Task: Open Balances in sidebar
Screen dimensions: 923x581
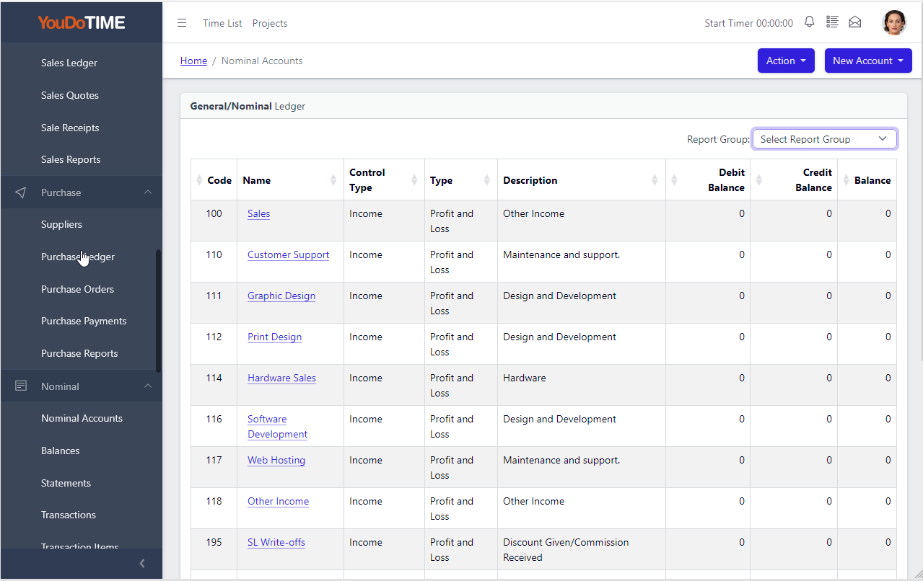Action: point(60,451)
